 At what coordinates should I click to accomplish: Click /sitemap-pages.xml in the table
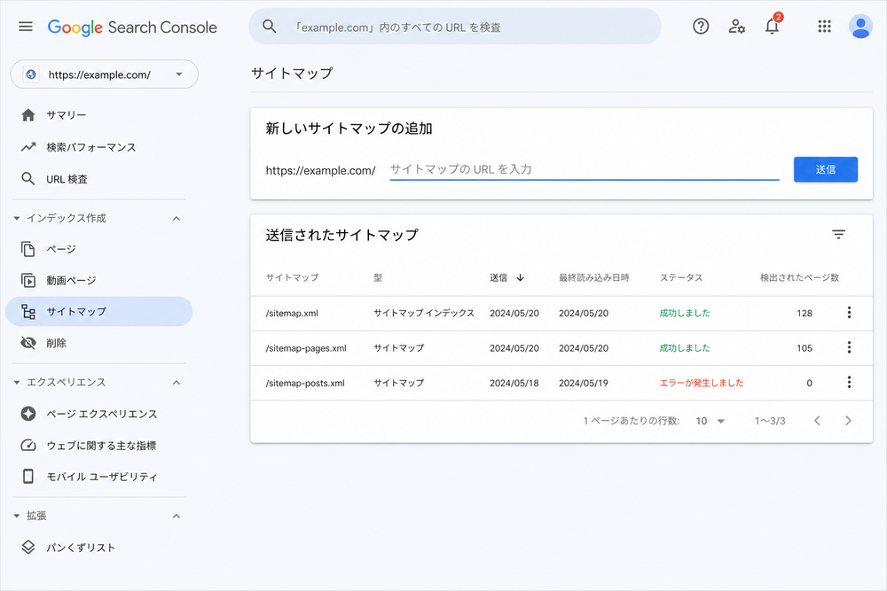click(306, 348)
